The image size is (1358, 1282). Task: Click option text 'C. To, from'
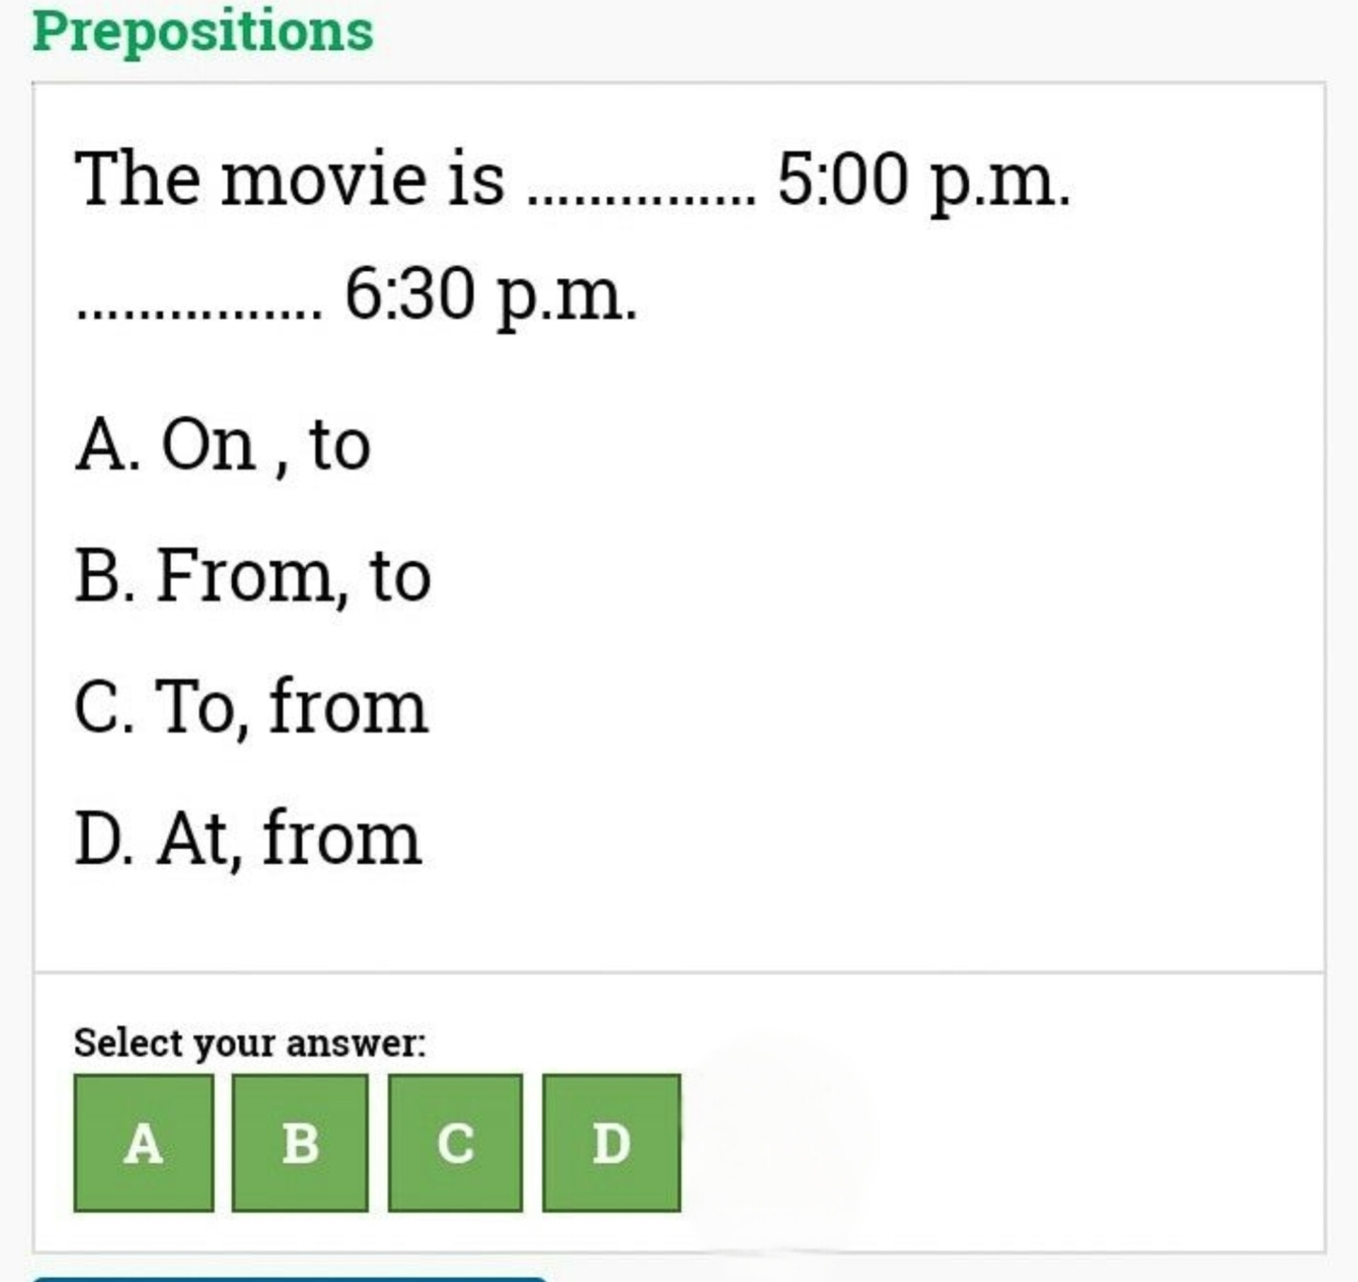251,707
